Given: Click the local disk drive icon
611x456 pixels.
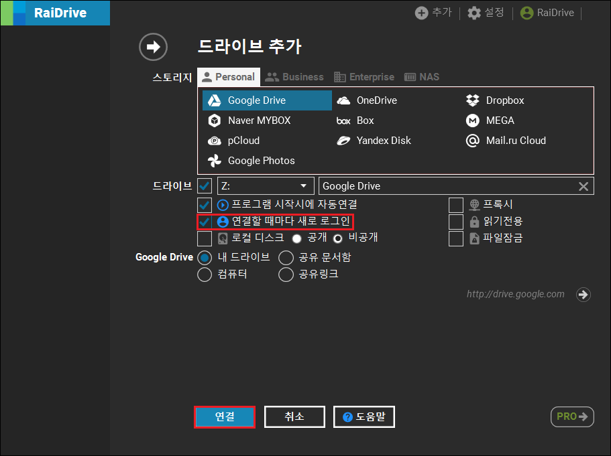Looking at the screenshot, I should (223, 238).
